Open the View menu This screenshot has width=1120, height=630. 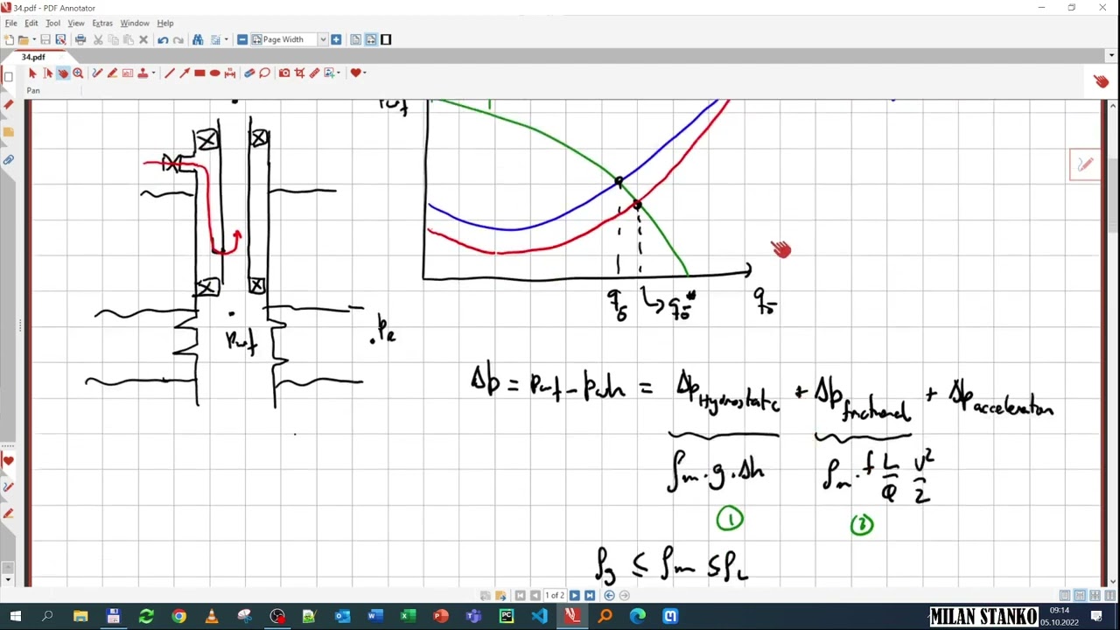point(76,23)
